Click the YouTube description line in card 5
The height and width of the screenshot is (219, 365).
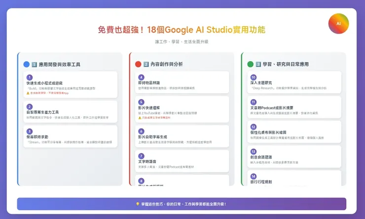[168, 113]
